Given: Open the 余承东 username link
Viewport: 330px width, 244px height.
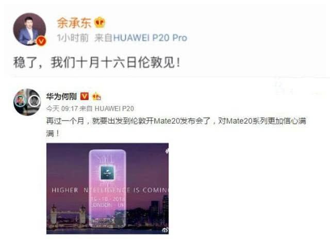Looking at the screenshot, I should pyautogui.click(x=74, y=23).
